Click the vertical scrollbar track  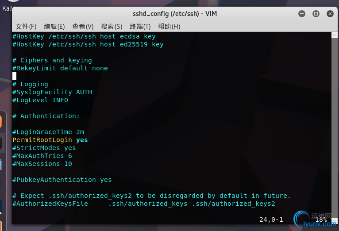click(335, 127)
